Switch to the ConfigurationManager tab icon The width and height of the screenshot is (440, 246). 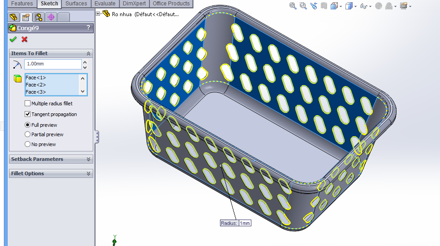pos(39,17)
